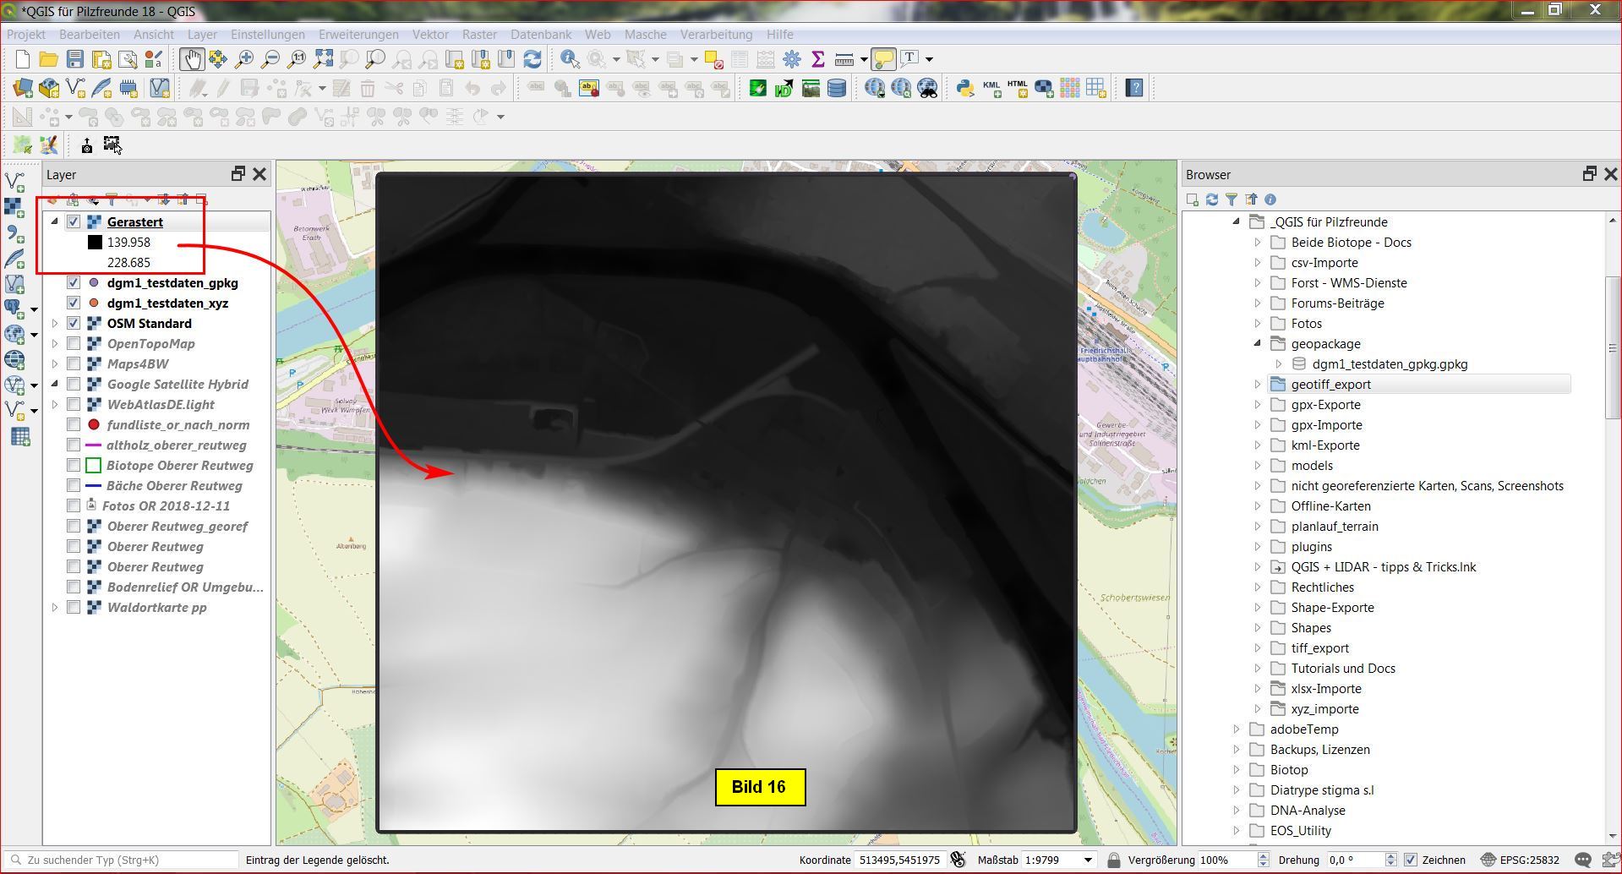Select the tiff_export folder in Browser
The height and width of the screenshot is (874, 1622).
pos(1319,648)
